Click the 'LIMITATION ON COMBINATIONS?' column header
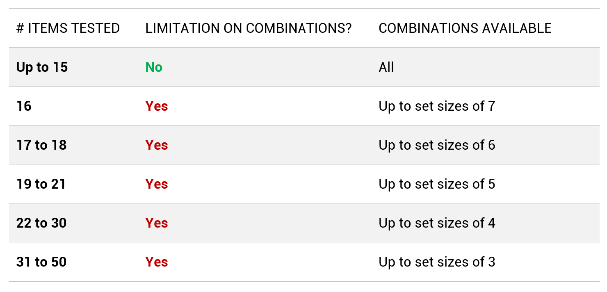 pos(249,28)
